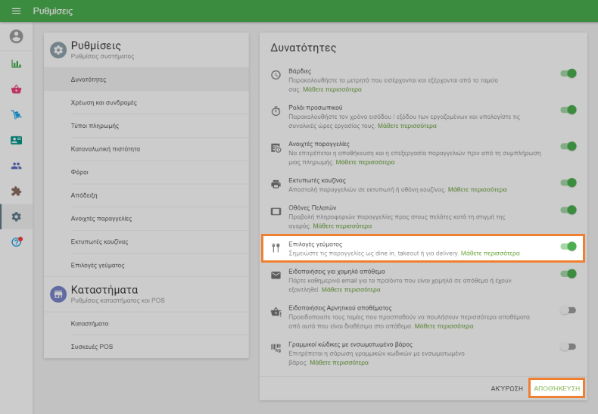
Task: Open the employees ID card icon
Action: point(16,141)
